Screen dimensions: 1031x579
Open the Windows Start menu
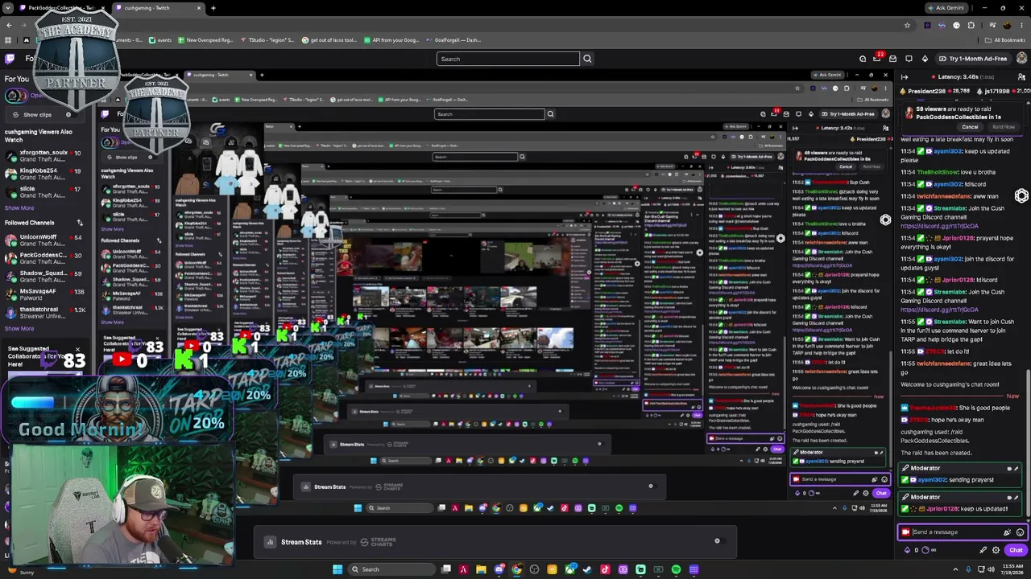[x=337, y=569]
